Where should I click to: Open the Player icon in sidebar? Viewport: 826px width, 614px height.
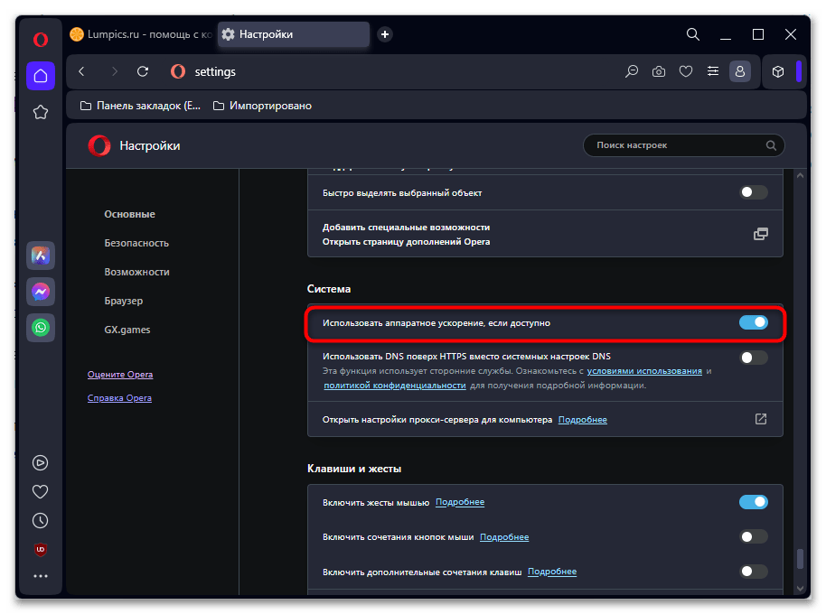point(41,462)
